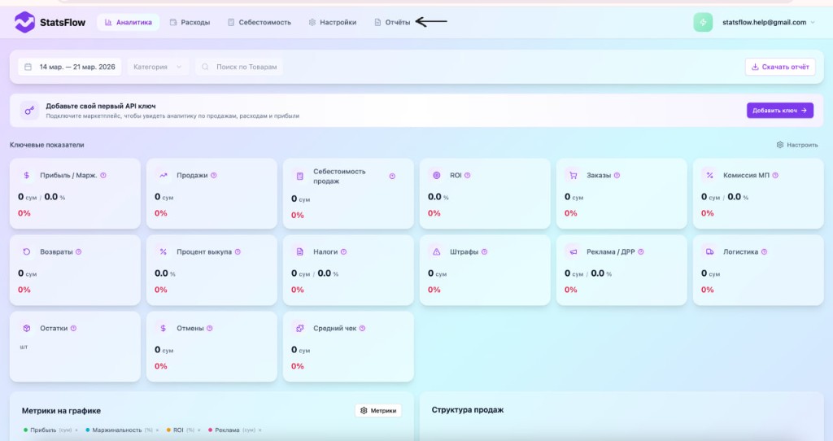
Task: Click the Метрики на графике heading
Action: (x=61, y=411)
